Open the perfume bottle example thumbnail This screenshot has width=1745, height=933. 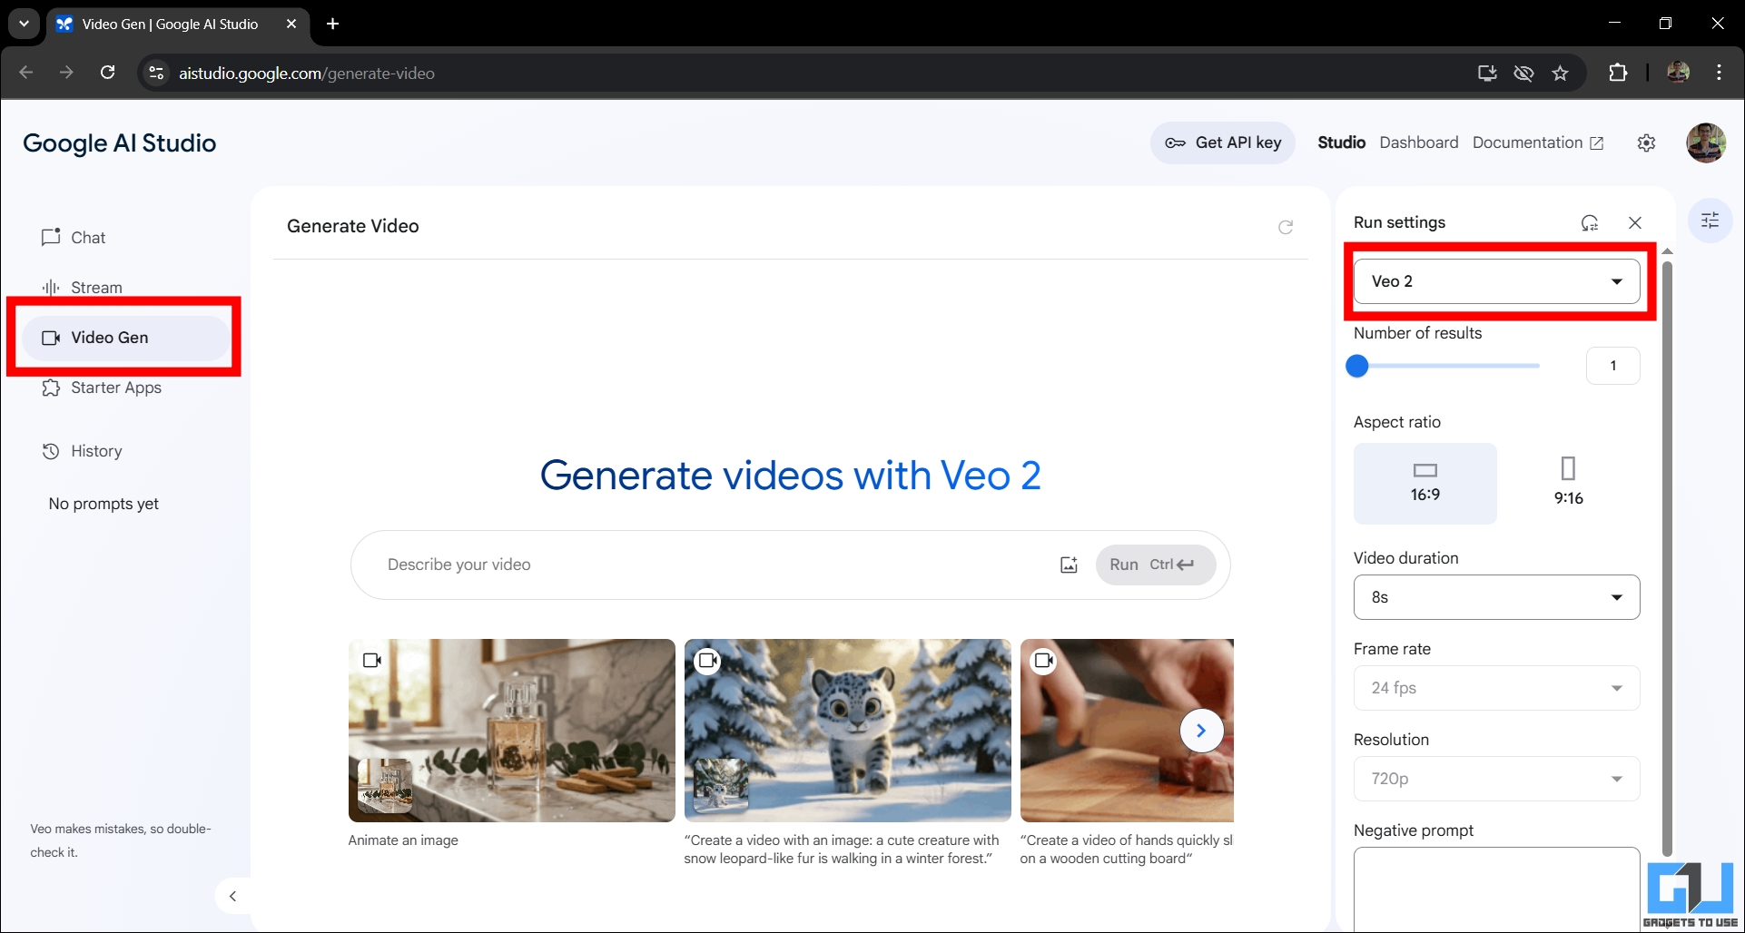click(511, 731)
